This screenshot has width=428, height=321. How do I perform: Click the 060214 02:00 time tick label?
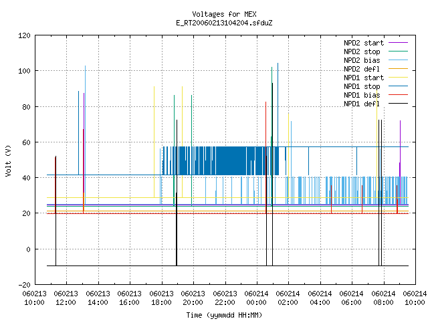(x=288, y=298)
